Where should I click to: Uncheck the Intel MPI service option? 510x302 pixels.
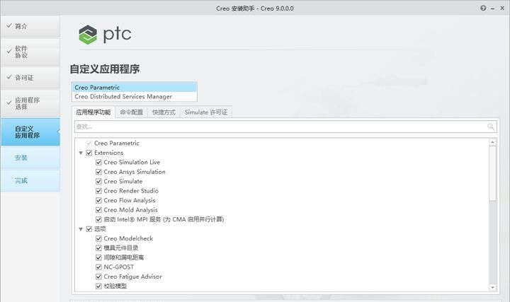pyautogui.click(x=98, y=219)
